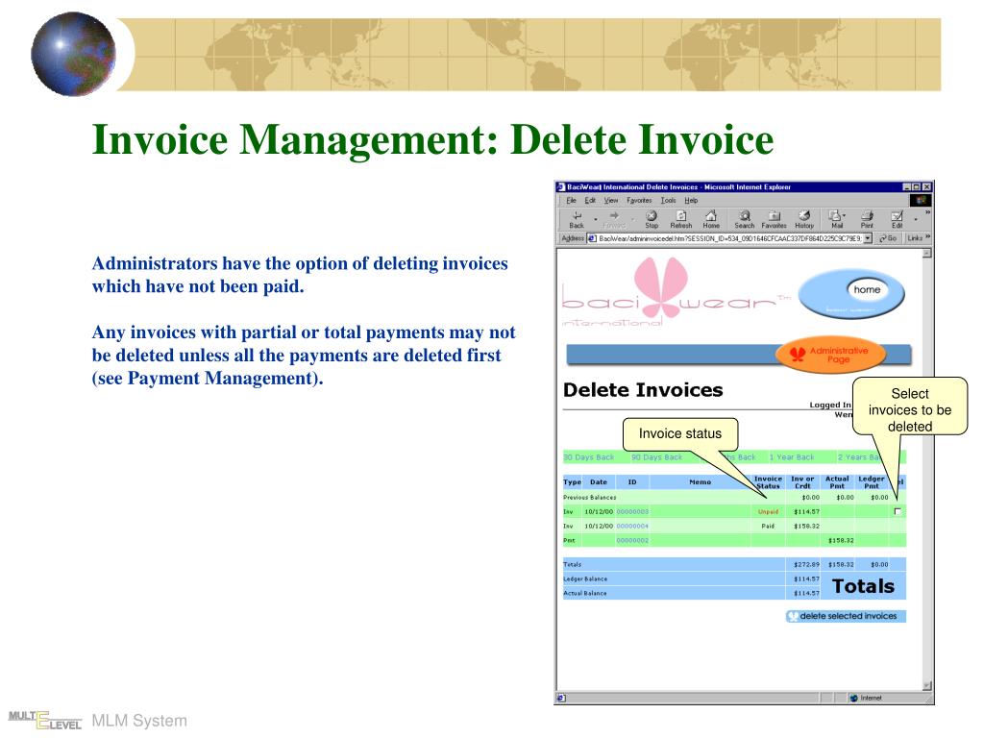Viewport: 984px width, 738px height.
Task: Open the Edit button dropdown arrow
Action: pos(916,220)
